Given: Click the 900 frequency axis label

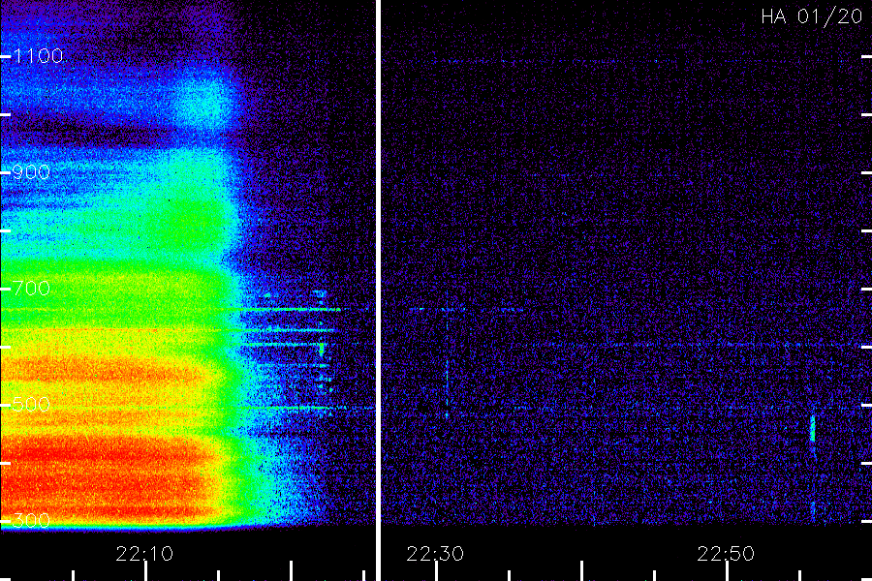Looking at the screenshot, I should tap(32, 172).
